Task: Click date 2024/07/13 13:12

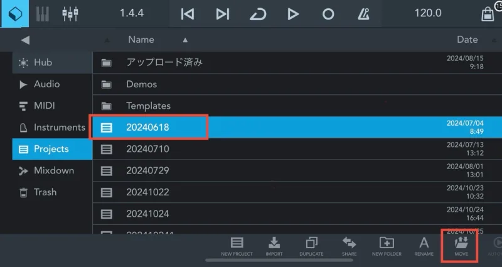Action: 465,149
